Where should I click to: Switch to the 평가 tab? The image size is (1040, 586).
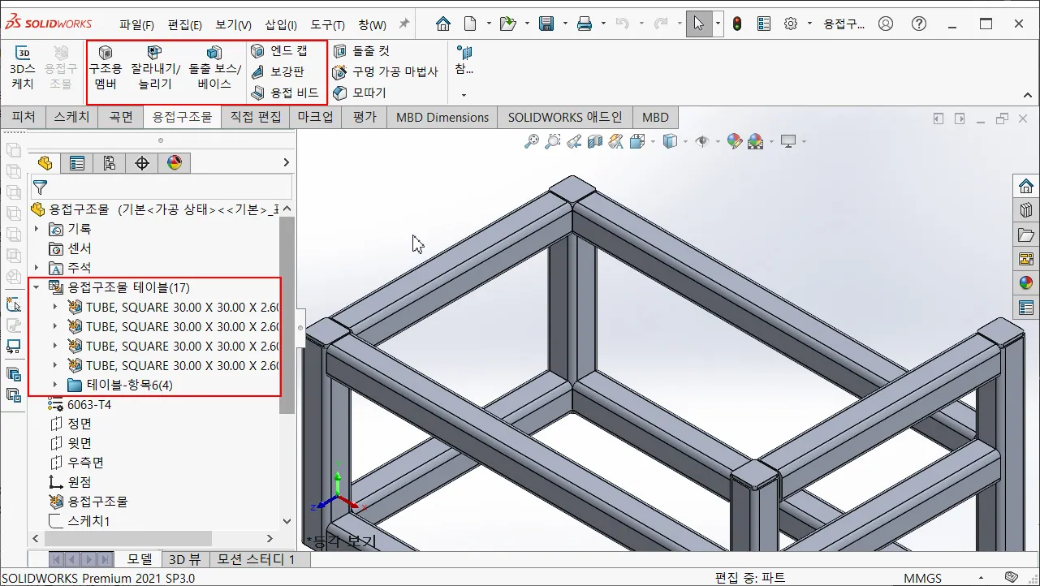pyautogui.click(x=365, y=117)
